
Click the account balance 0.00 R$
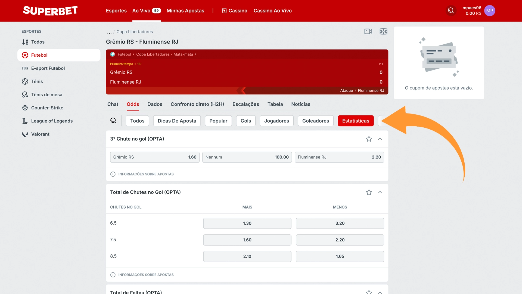point(473,13)
